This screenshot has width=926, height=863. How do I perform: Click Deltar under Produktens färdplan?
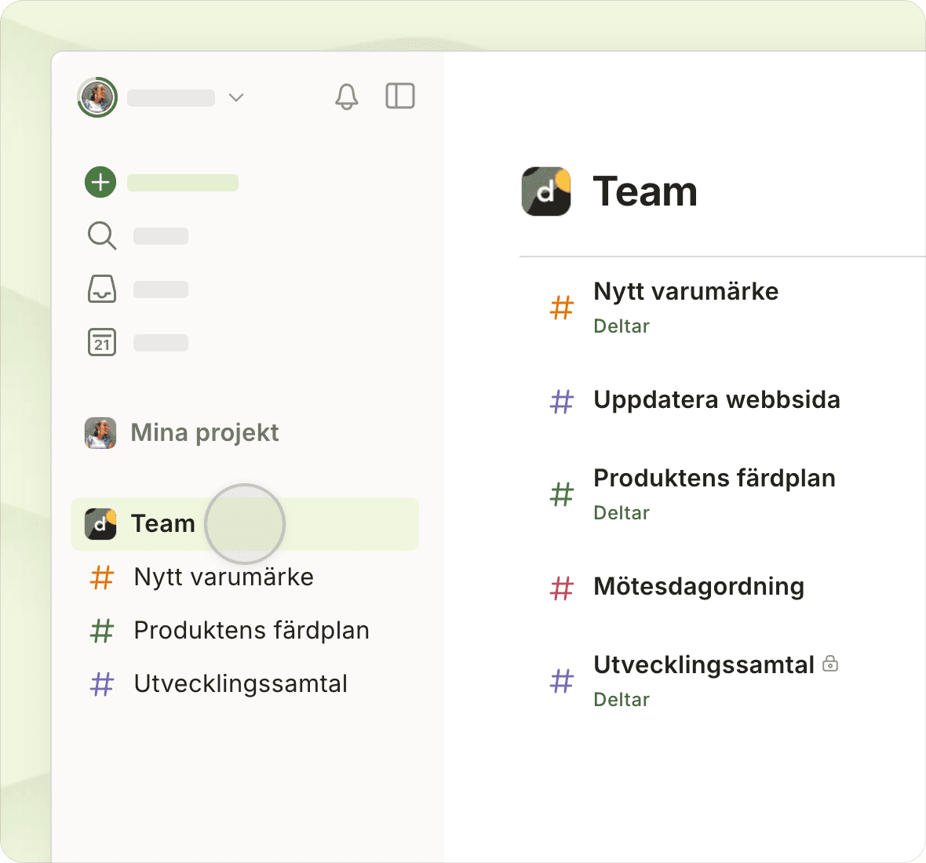[622, 513]
